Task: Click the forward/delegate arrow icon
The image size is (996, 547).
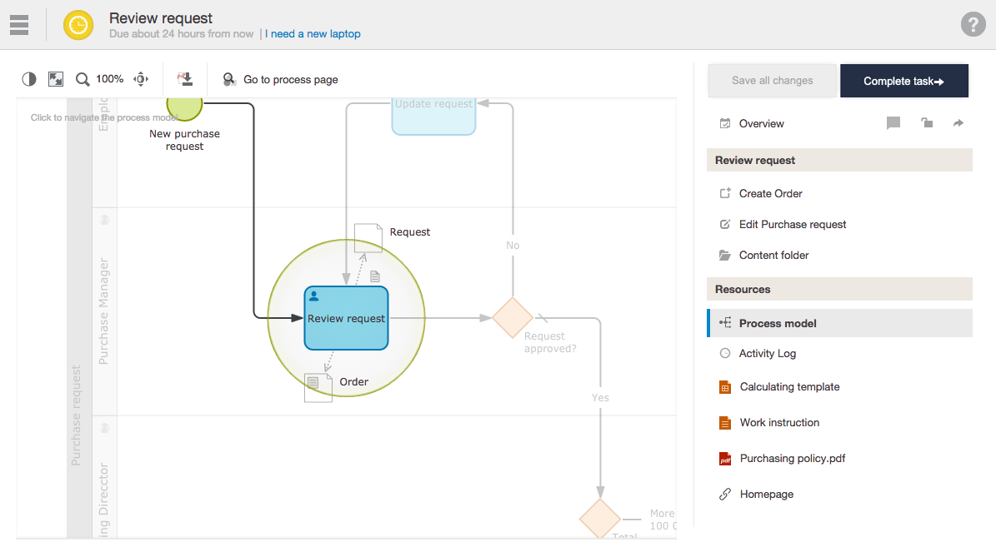Action: [958, 123]
